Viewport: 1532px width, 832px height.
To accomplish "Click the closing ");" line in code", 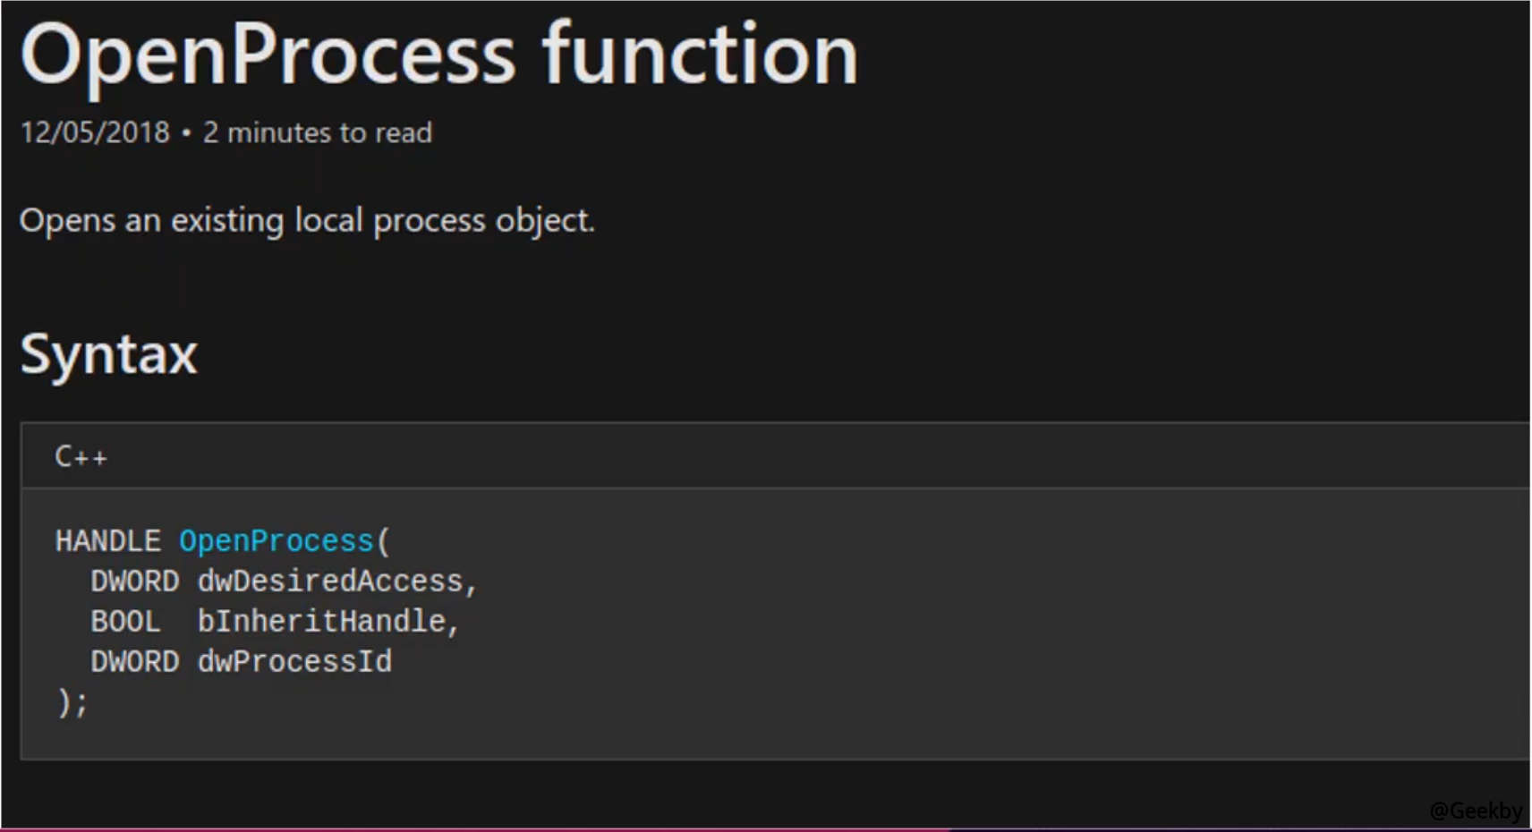I will [x=72, y=702].
